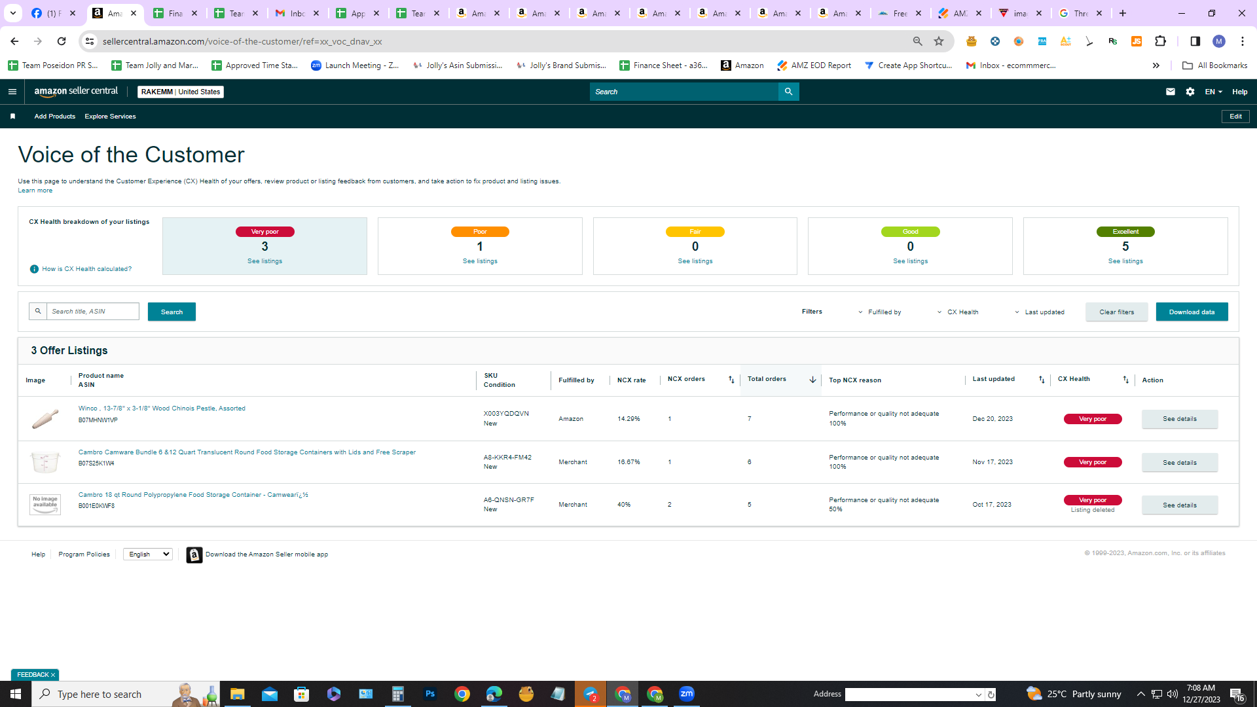Close the FEEDBACK tab

53,675
